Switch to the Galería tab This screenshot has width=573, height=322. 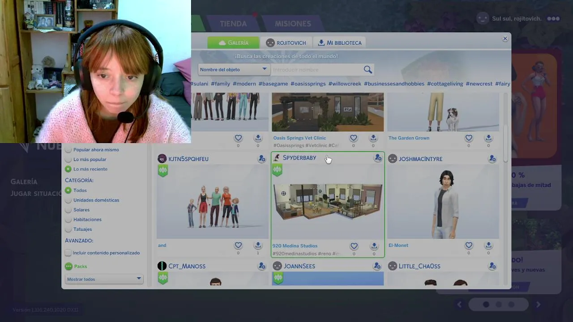click(x=233, y=43)
